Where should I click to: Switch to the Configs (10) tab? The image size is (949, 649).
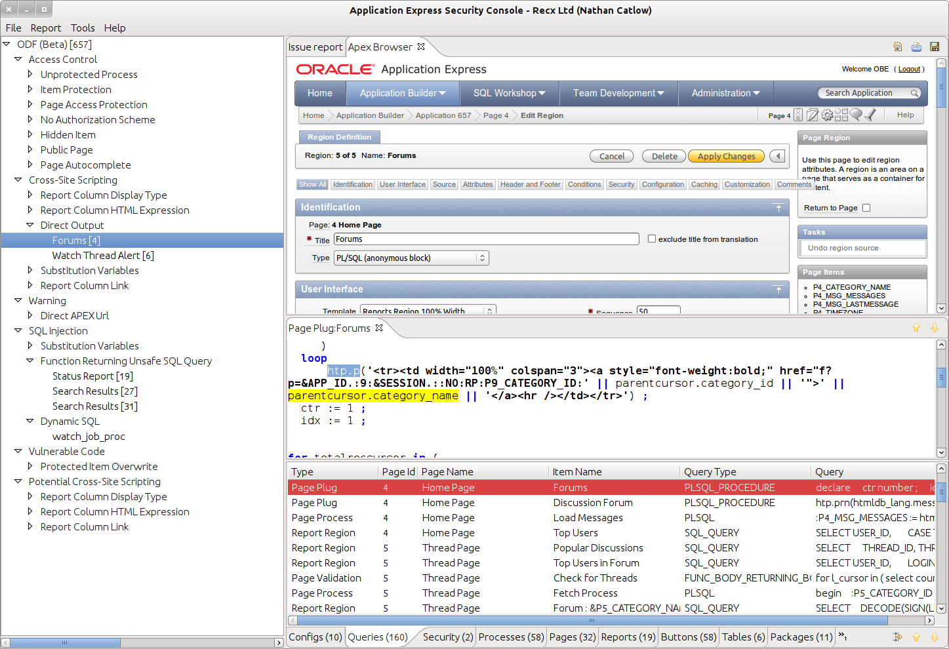tap(315, 637)
